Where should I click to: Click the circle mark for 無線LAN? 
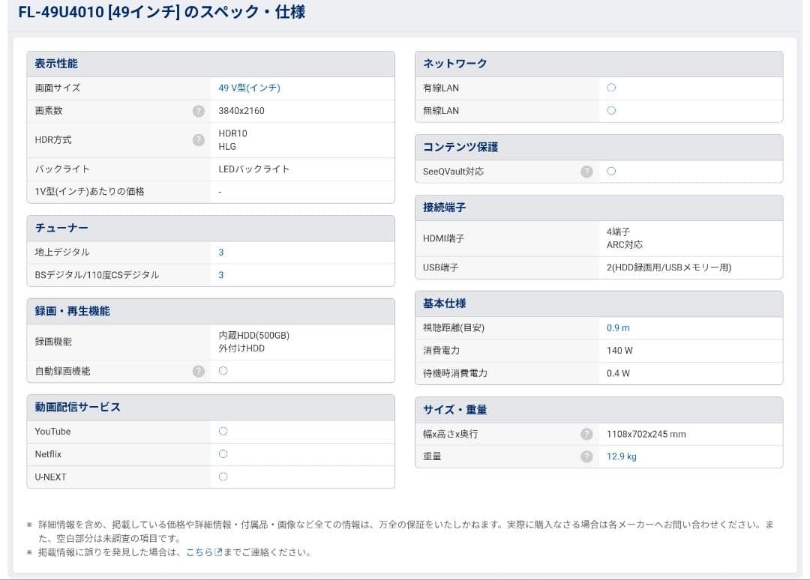[x=611, y=110]
